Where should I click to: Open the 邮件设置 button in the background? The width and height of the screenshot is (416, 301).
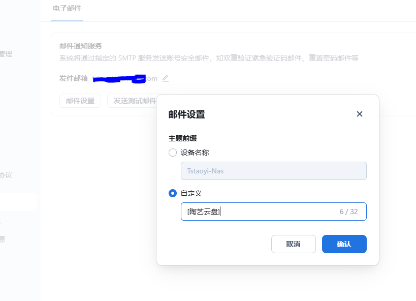pos(80,101)
